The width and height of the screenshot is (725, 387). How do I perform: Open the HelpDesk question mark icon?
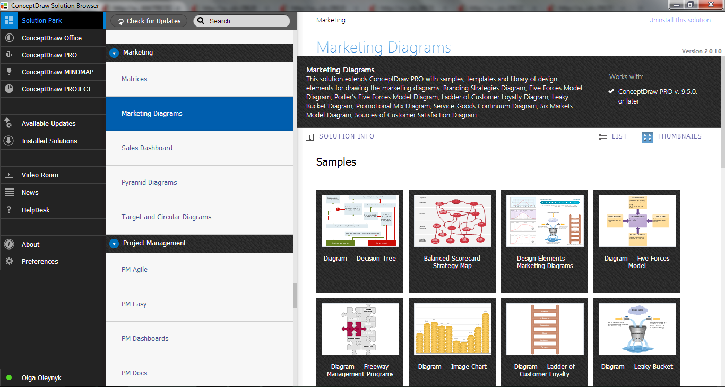click(x=8, y=210)
